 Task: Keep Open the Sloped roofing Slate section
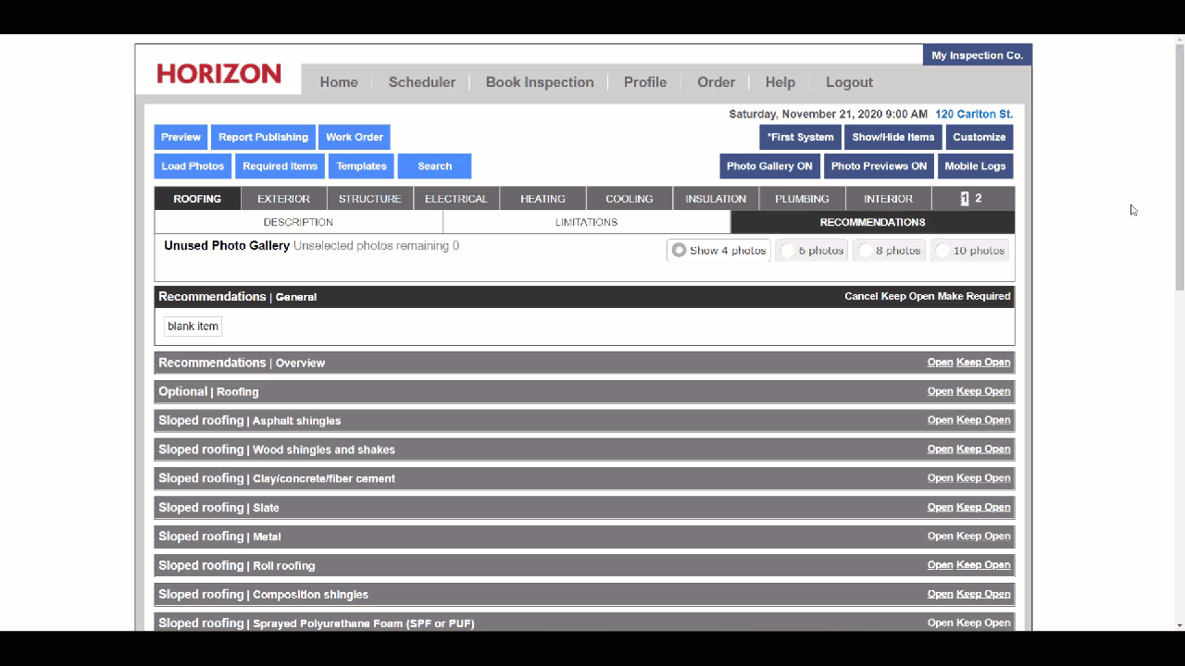[982, 507]
